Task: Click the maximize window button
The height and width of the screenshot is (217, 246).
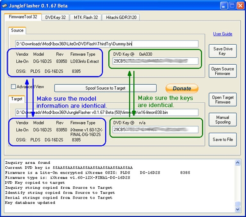Action: (x=232, y=6)
